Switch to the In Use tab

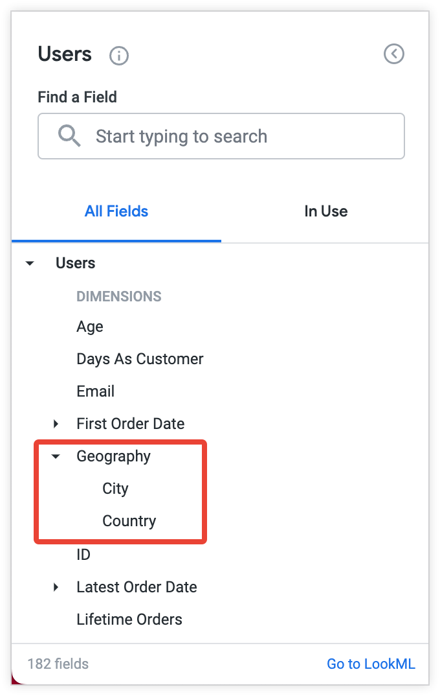(325, 211)
